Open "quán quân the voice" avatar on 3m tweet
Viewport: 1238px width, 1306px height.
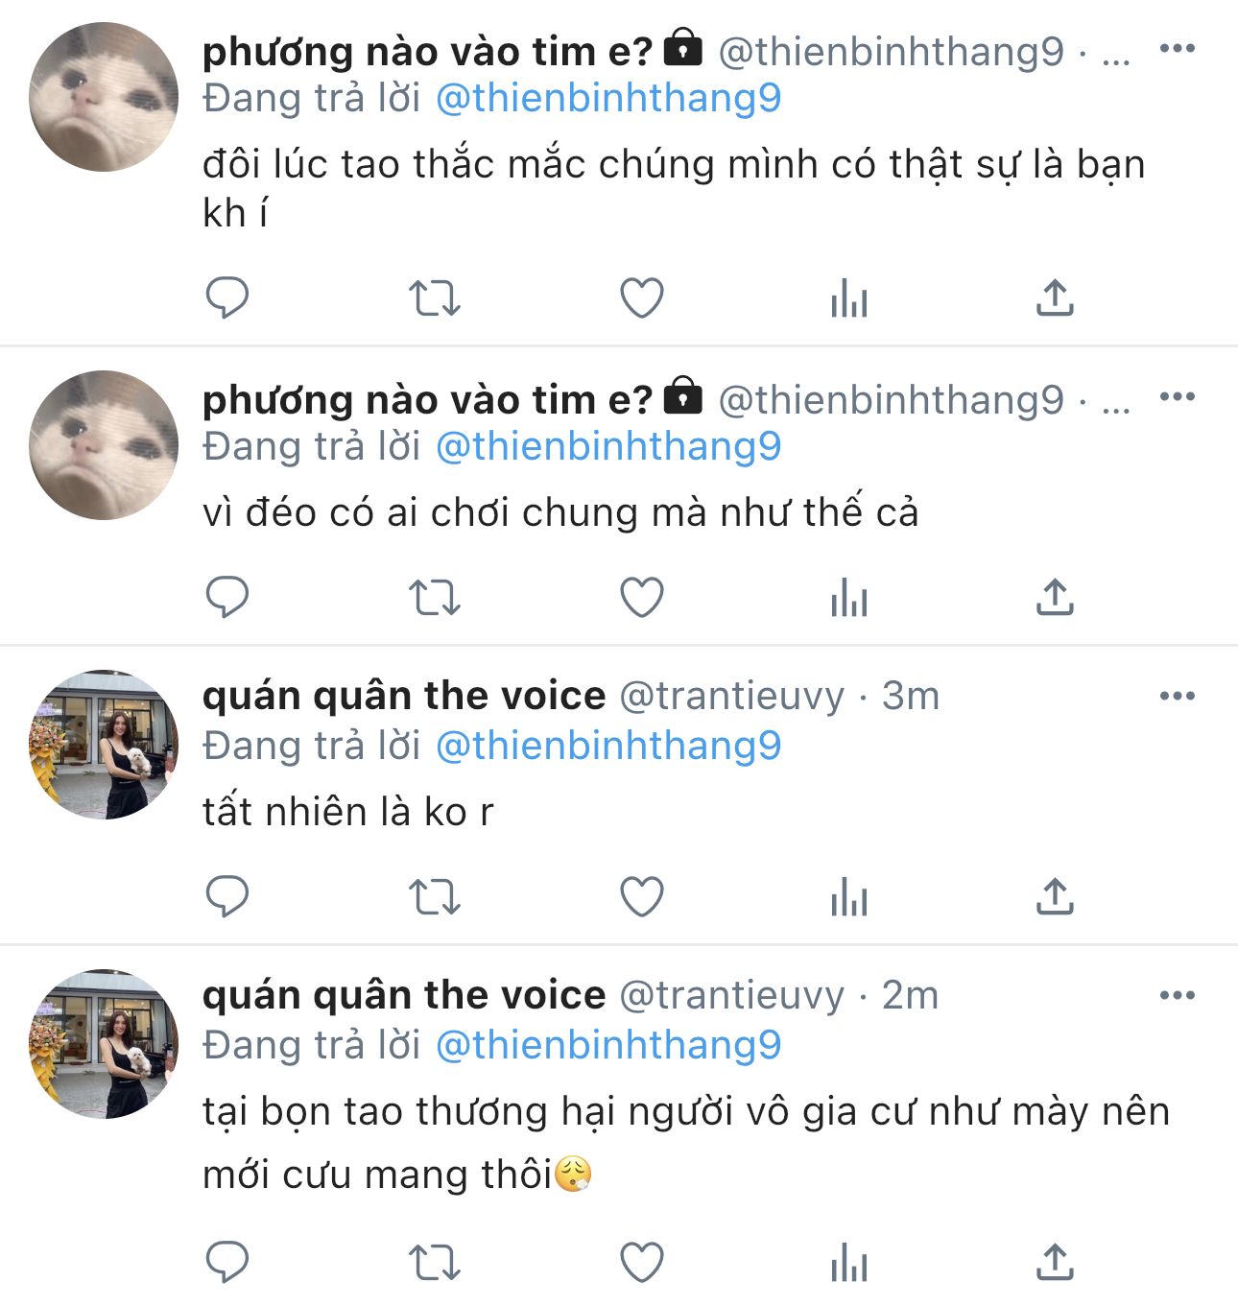(104, 745)
